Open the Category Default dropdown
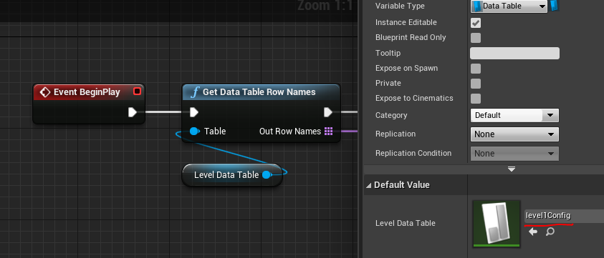 click(x=514, y=115)
